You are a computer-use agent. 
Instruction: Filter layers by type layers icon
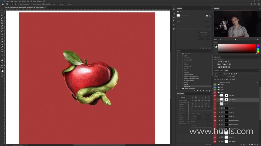(x=229, y=74)
